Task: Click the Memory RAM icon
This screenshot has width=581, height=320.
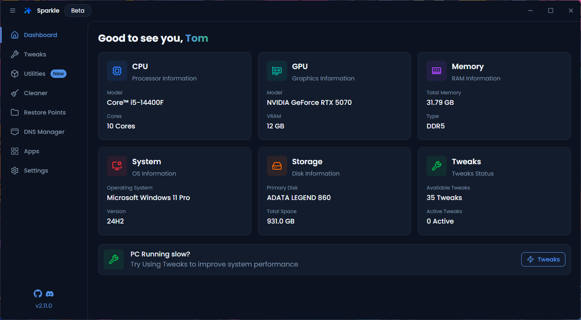Action: (x=437, y=71)
